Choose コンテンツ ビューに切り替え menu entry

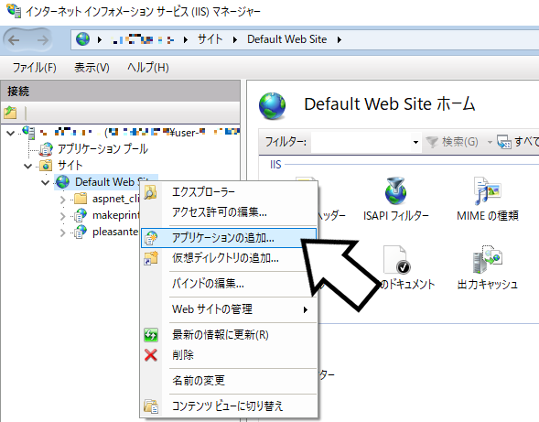tap(229, 406)
